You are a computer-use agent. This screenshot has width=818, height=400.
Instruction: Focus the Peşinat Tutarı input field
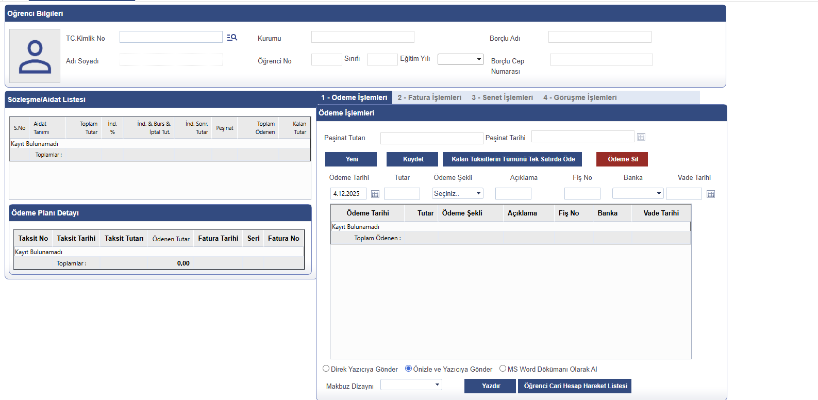click(x=431, y=138)
